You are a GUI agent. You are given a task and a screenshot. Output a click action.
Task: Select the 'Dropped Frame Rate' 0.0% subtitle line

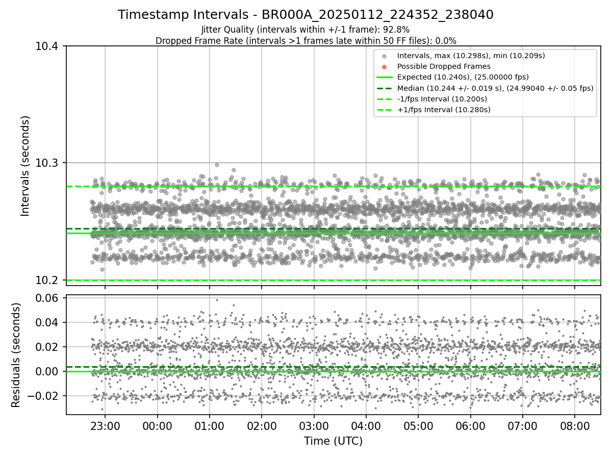click(305, 40)
